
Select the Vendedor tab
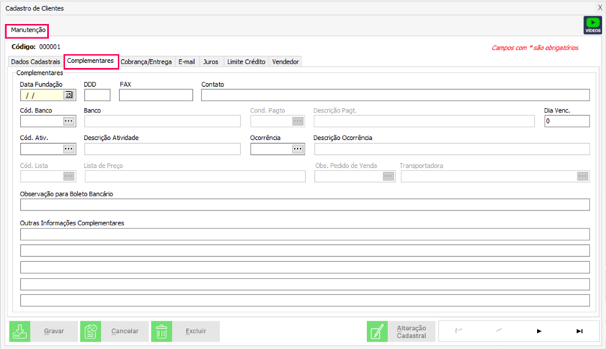tap(285, 61)
